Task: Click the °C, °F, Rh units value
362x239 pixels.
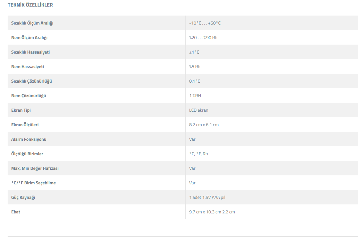Action: click(x=199, y=154)
